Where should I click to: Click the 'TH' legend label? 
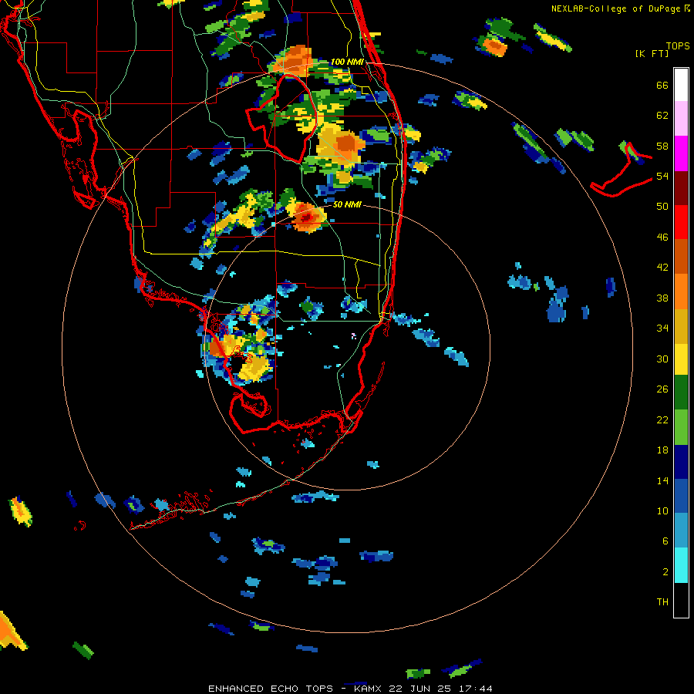662,602
